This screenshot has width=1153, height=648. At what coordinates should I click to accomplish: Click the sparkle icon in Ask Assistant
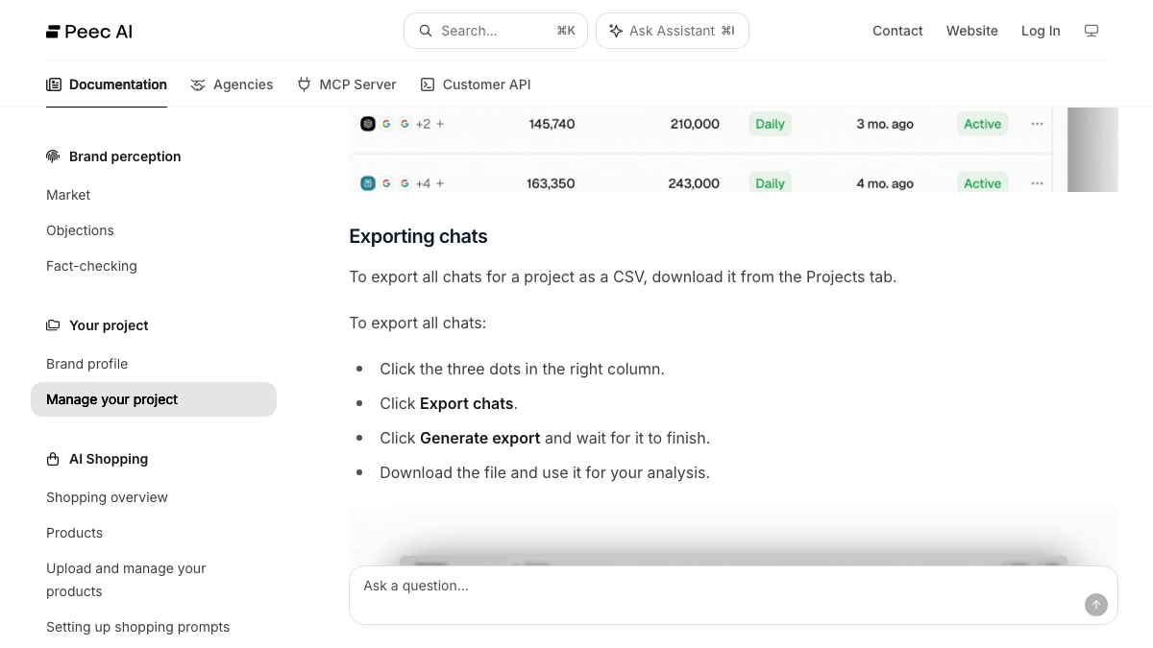click(616, 31)
